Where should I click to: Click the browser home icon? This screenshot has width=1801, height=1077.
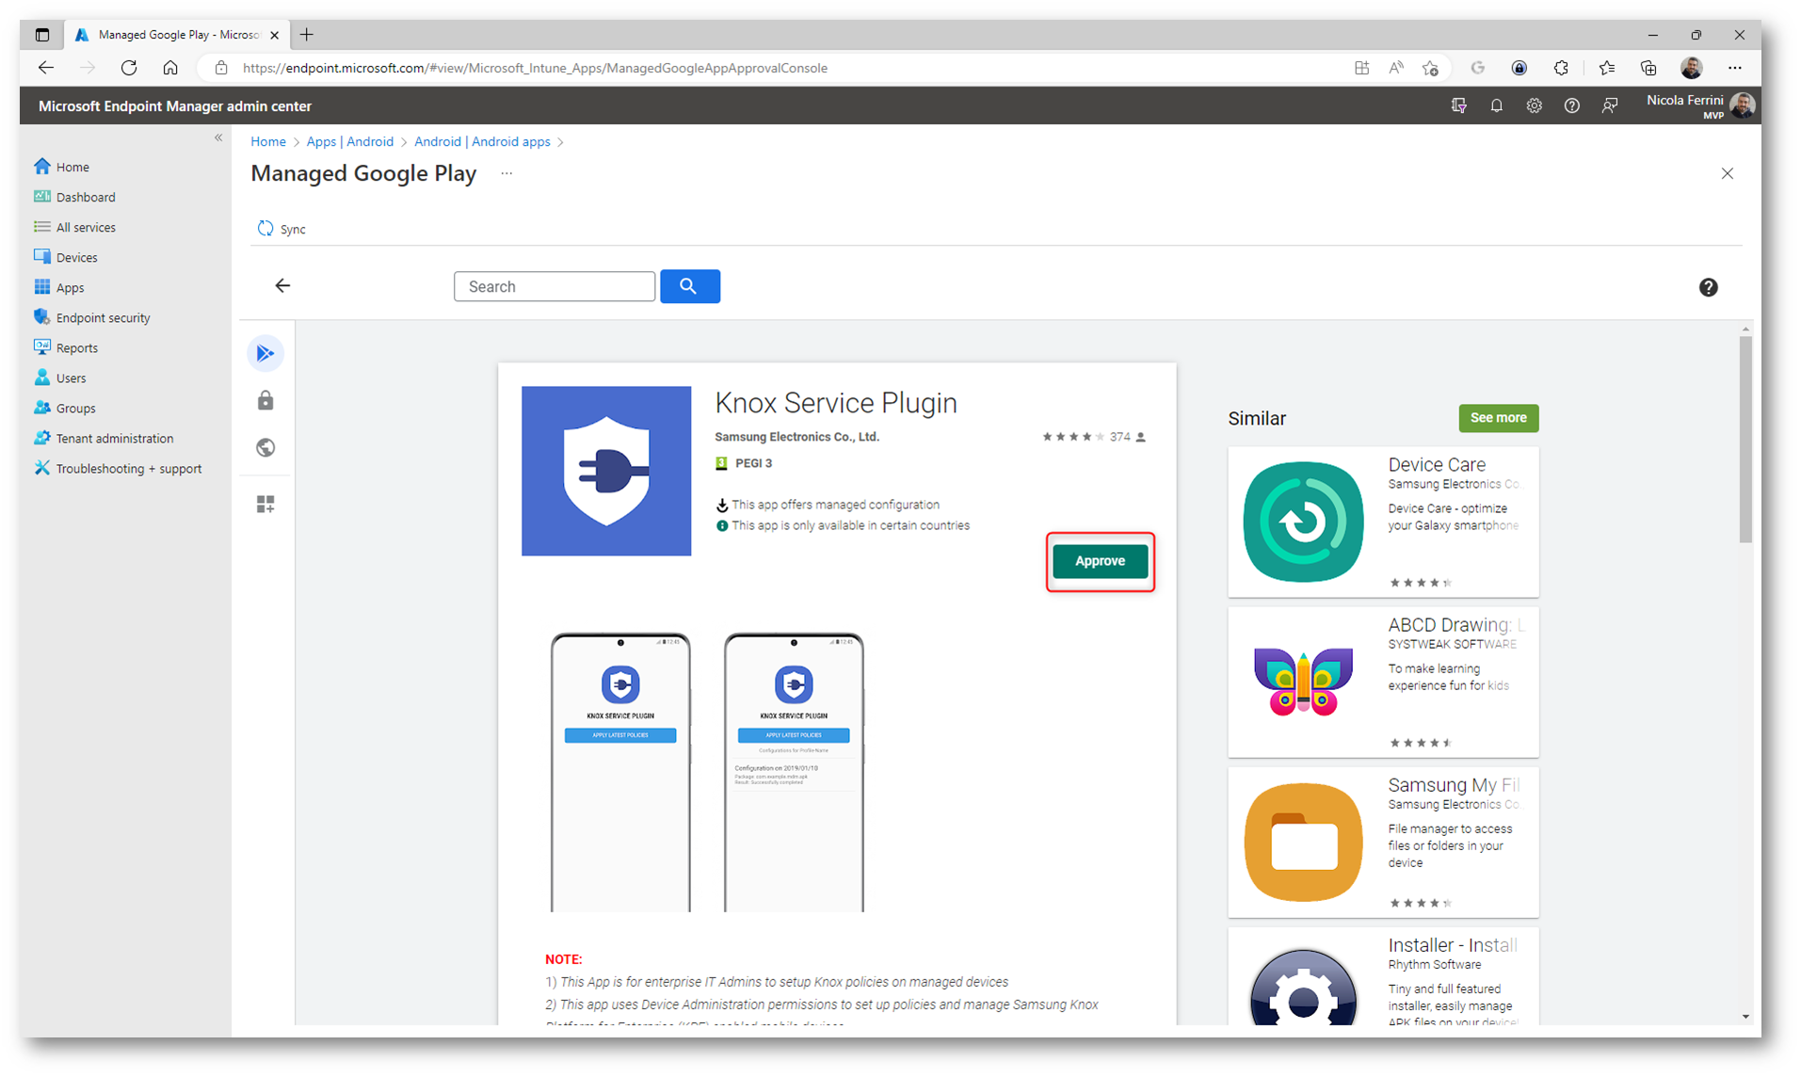(170, 68)
